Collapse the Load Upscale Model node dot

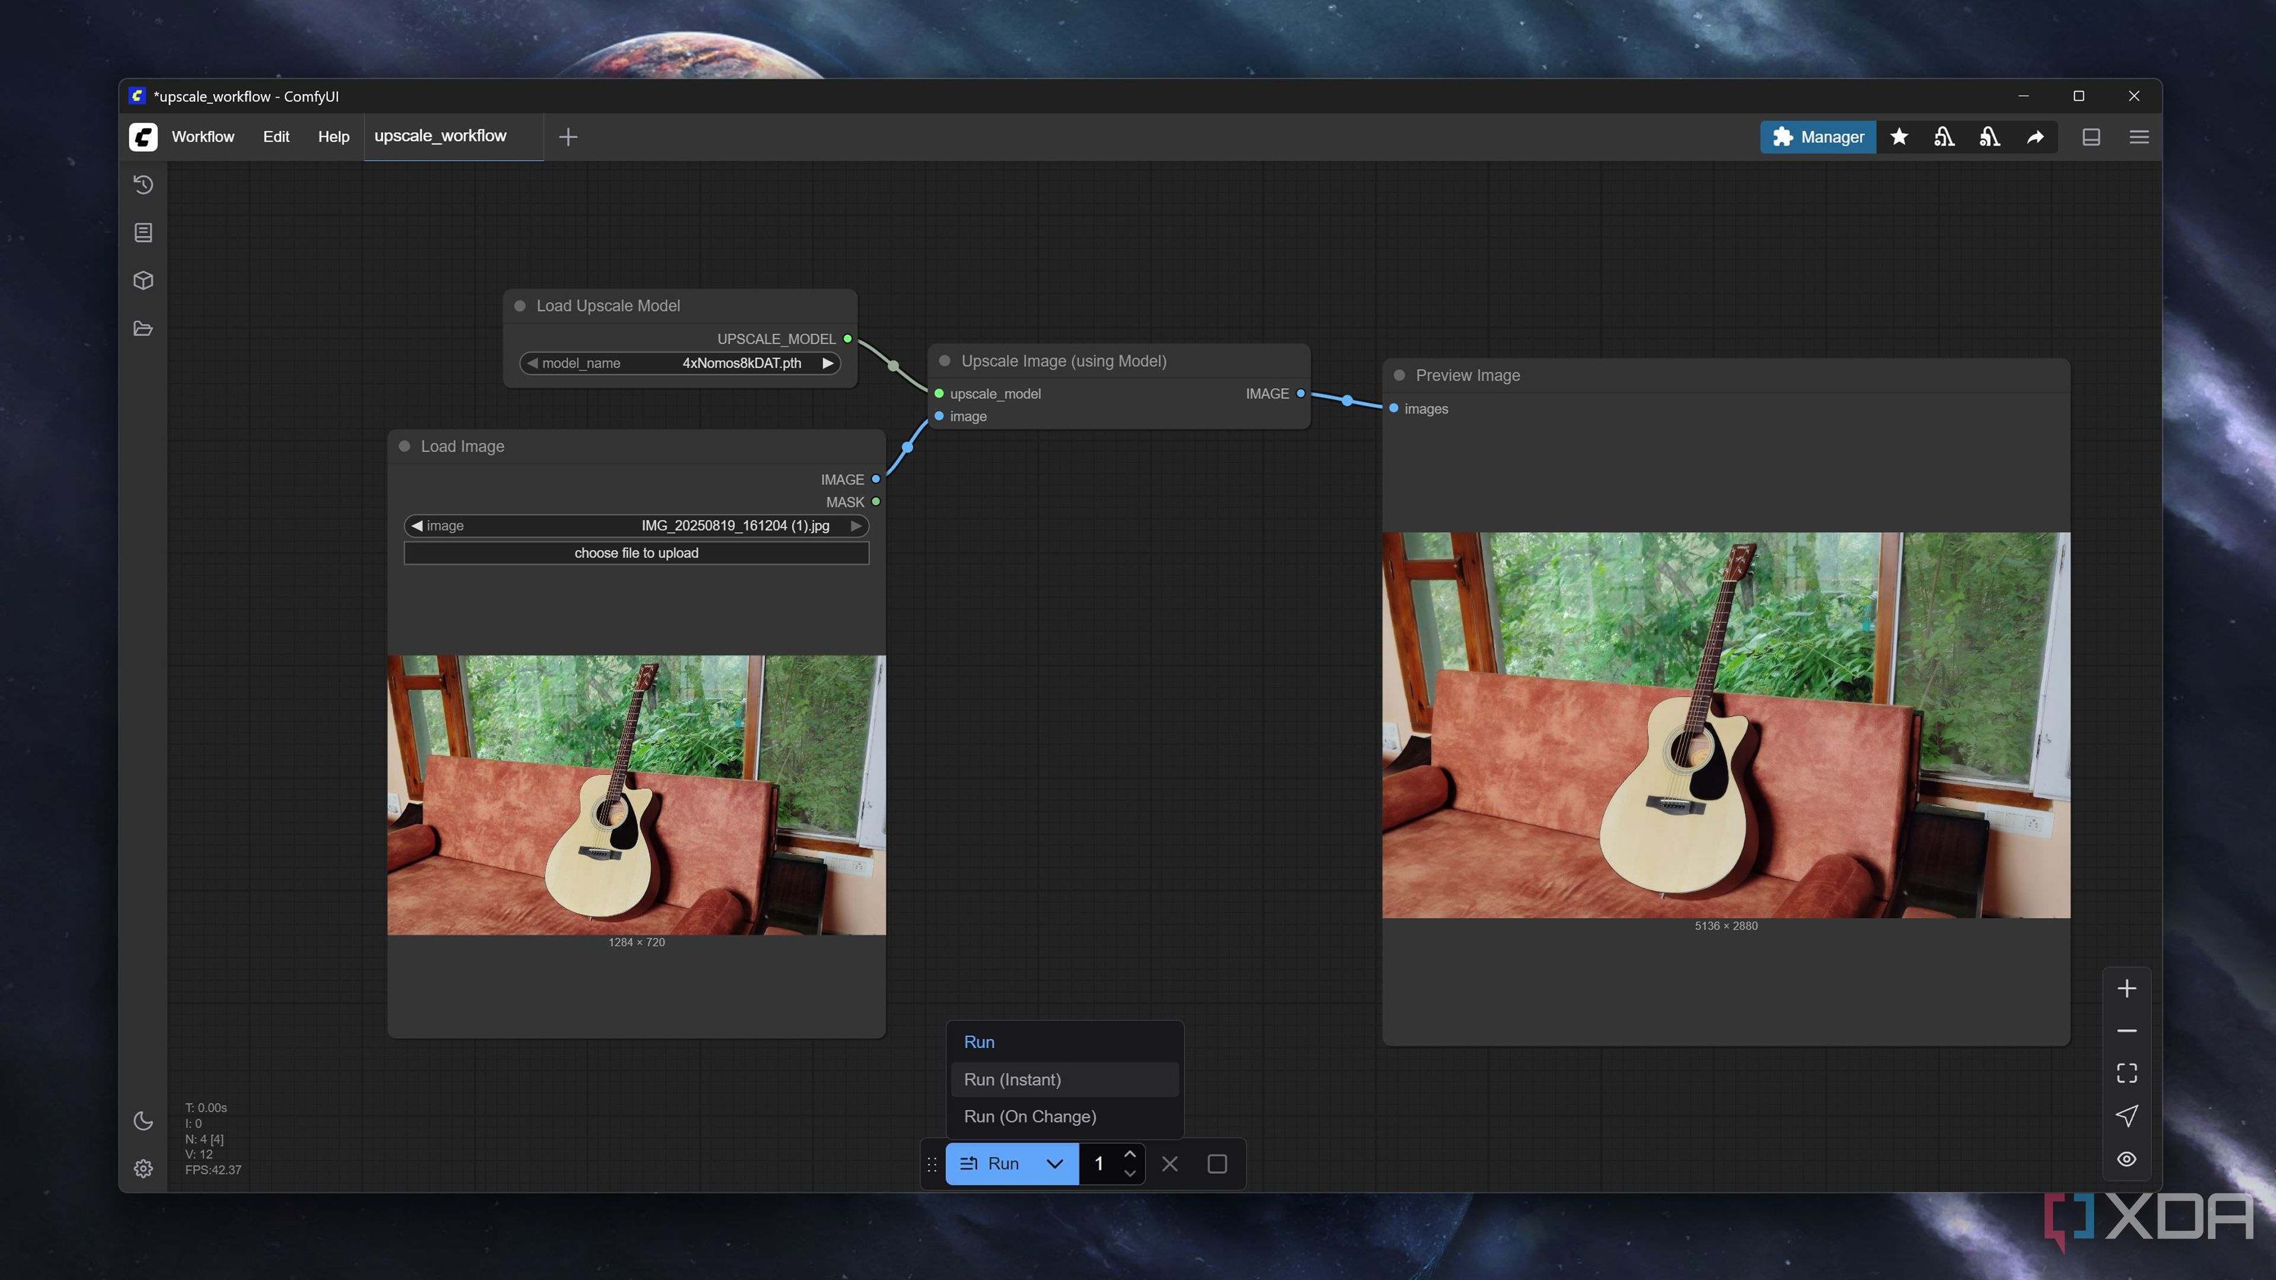click(x=520, y=306)
